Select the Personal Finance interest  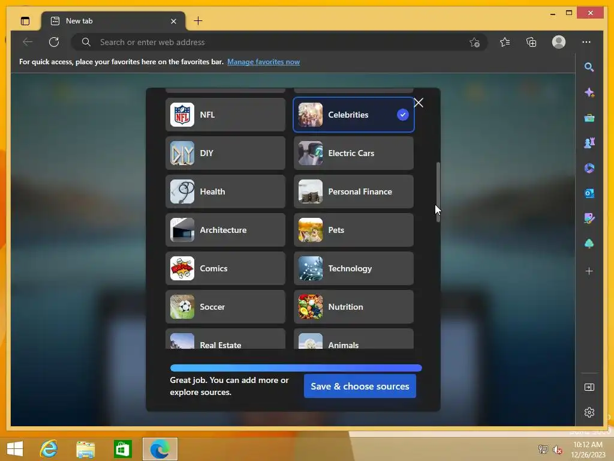[x=354, y=191]
